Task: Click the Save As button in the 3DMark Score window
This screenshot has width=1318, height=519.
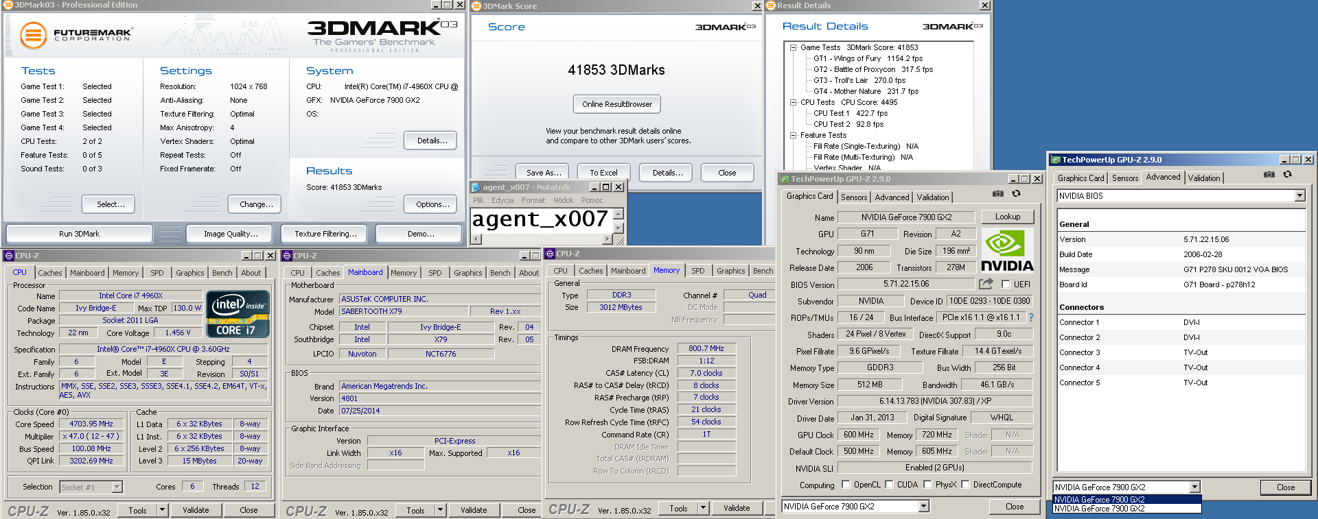Action: pos(544,173)
